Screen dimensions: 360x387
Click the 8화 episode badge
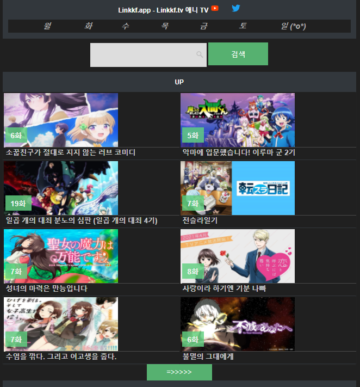pyautogui.click(x=193, y=272)
